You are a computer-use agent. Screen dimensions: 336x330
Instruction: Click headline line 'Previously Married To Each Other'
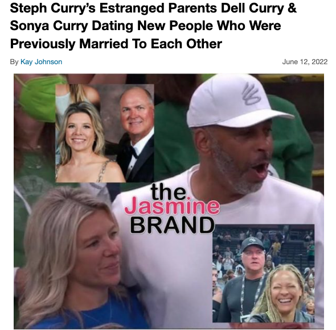click(116, 44)
